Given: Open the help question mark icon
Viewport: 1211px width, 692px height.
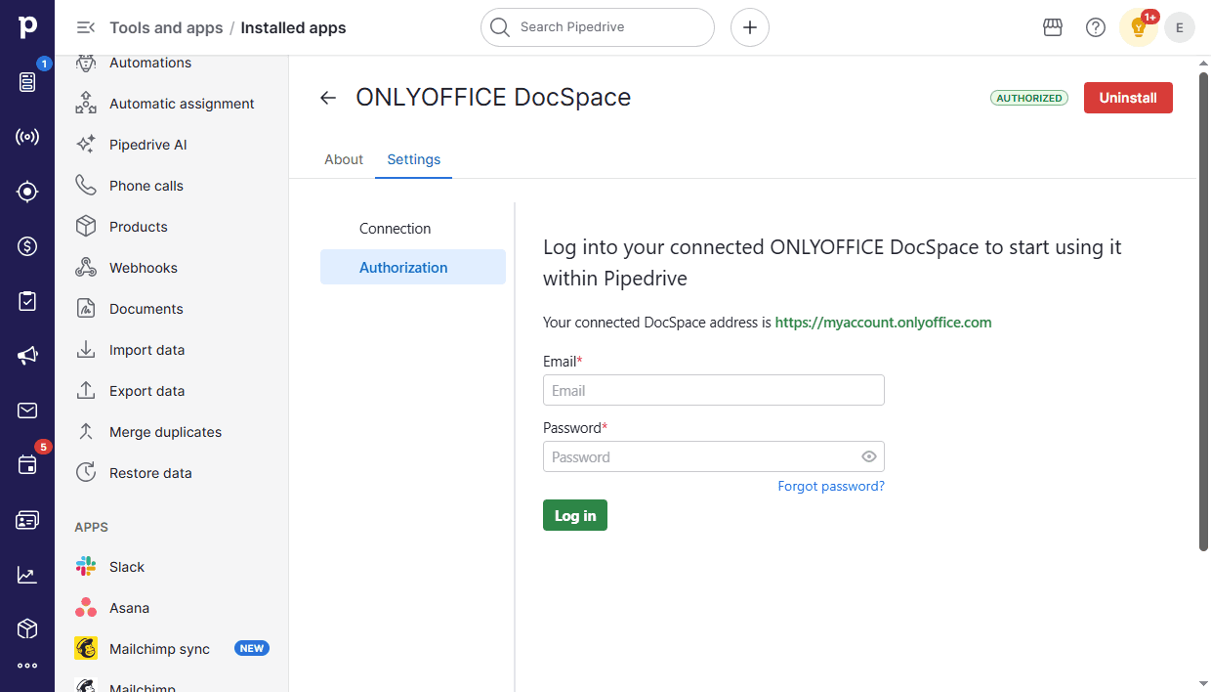Looking at the screenshot, I should click(x=1096, y=27).
